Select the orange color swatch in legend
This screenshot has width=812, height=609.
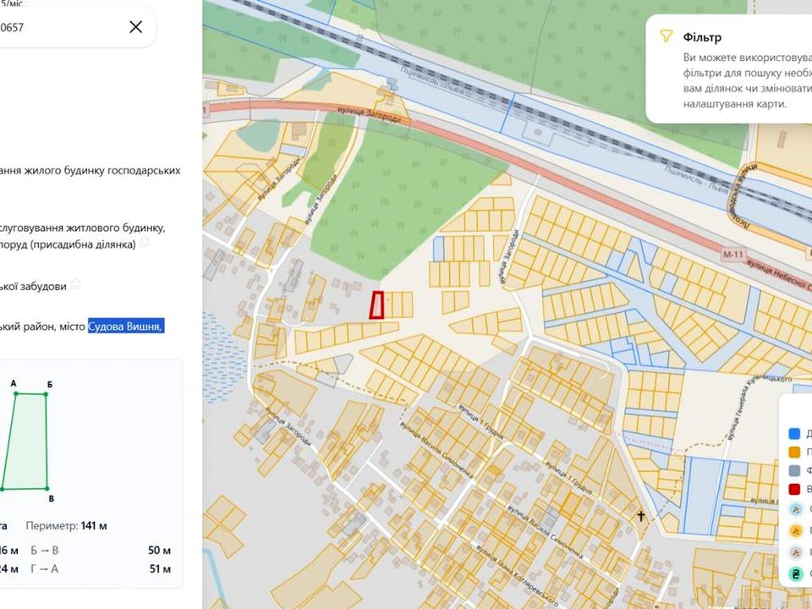pos(794,452)
